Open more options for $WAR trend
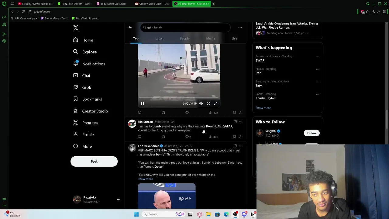The height and width of the screenshot is (219, 389). pyautogui.click(x=318, y=57)
